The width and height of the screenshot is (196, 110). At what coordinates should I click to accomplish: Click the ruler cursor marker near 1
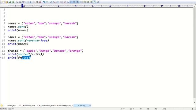click(22, 6)
